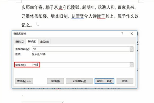Click the 查找下一处(F) button
Screen dimensions: 154x103
click(x=104, y=81)
